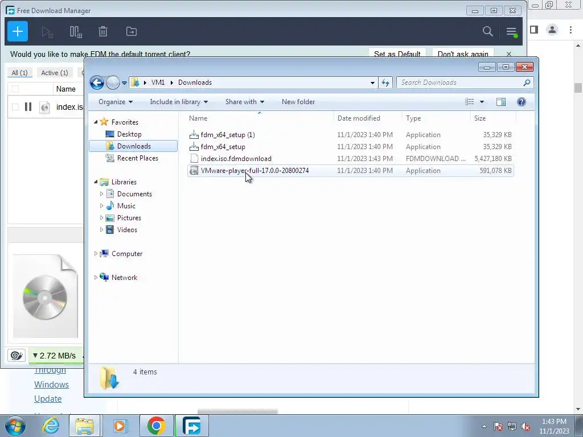This screenshot has width=583, height=437.
Task: Dismiss the default torrent client banner
Action: click(509, 54)
